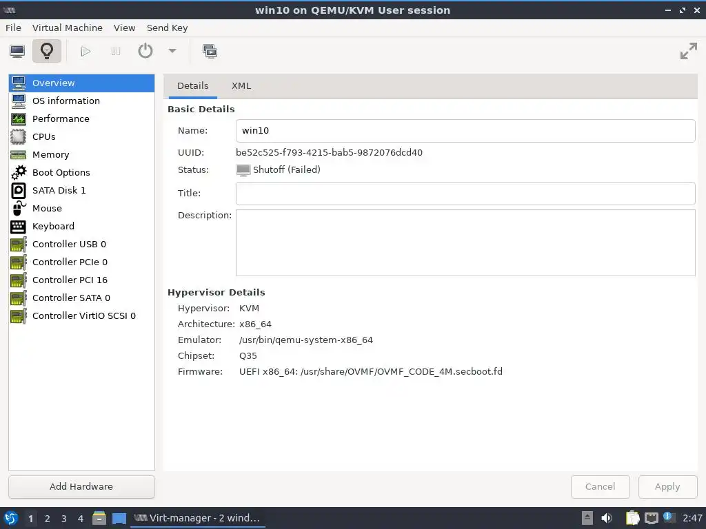Select Keyboard device icon
The height and width of the screenshot is (529, 706).
pos(19,226)
